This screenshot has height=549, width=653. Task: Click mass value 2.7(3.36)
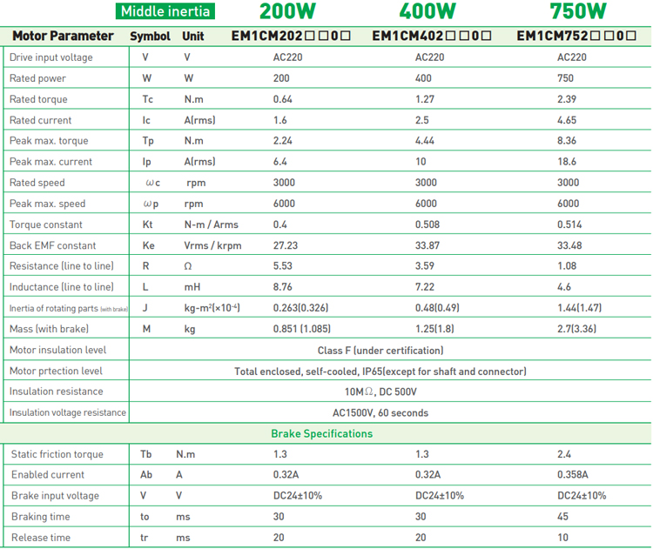(x=576, y=329)
